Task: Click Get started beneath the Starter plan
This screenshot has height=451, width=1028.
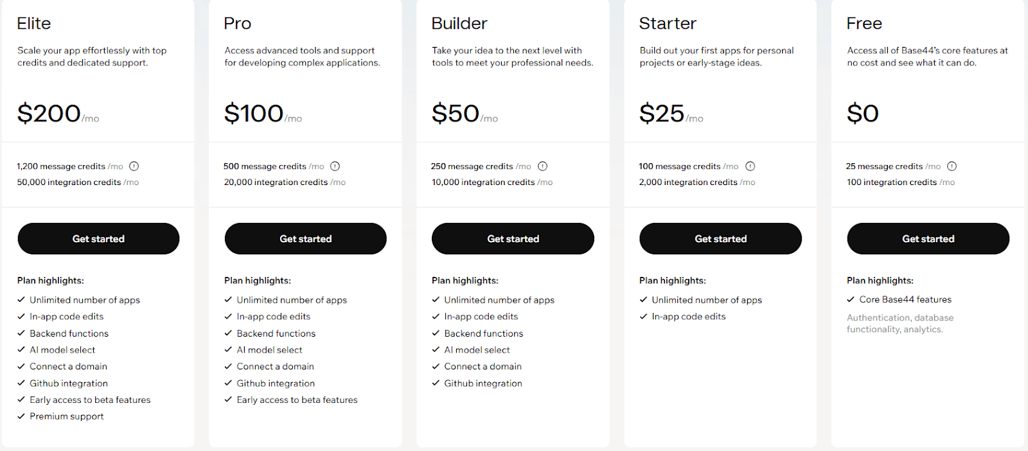Action: (720, 238)
